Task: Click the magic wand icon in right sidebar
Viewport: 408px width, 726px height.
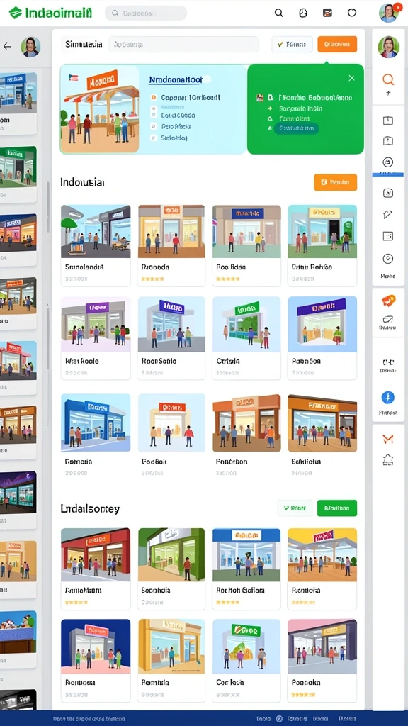Action: click(x=388, y=214)
